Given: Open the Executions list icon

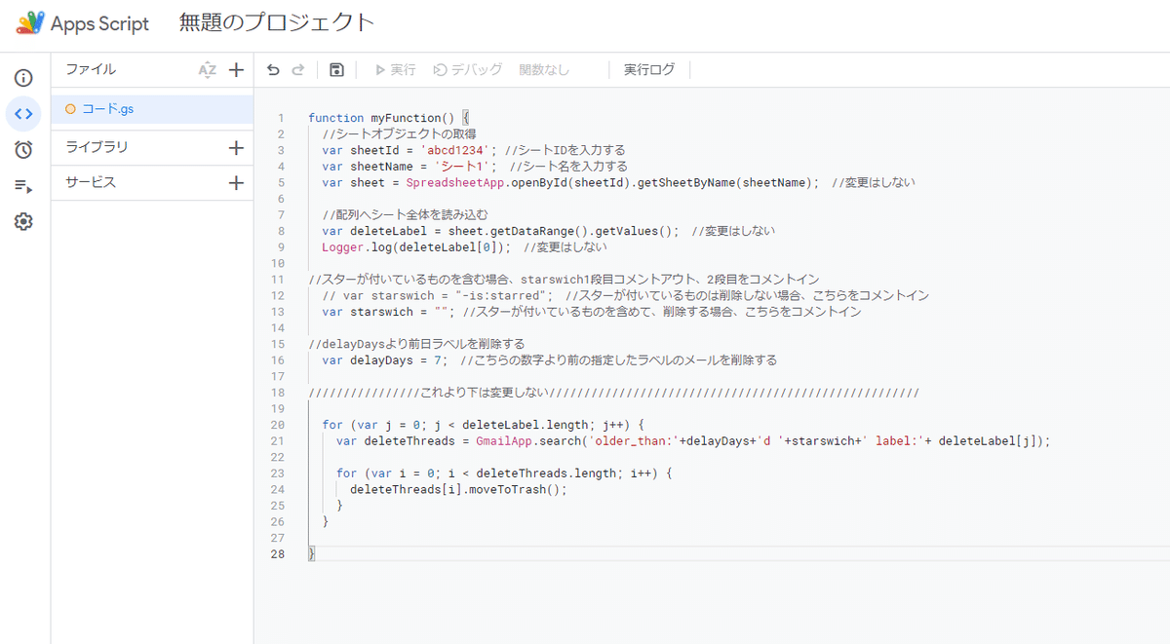Looking at the screenshot, I should click(x=23, y=186).
